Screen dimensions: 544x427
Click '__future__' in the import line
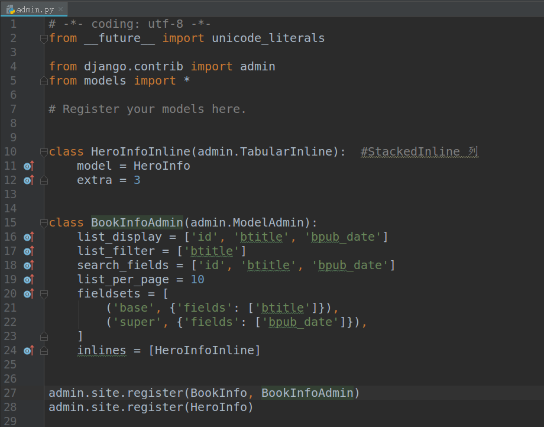click(x=119, y=38)
